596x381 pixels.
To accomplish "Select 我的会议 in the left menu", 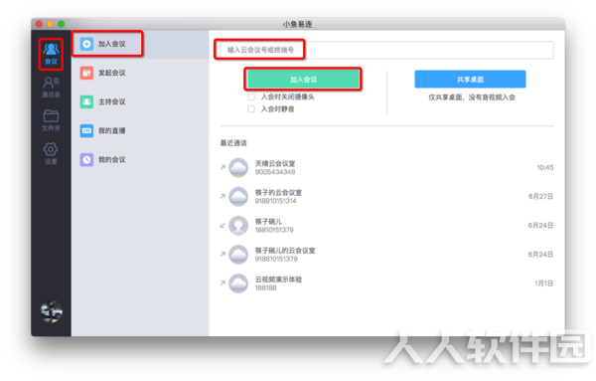I will [x=140, y=159].
